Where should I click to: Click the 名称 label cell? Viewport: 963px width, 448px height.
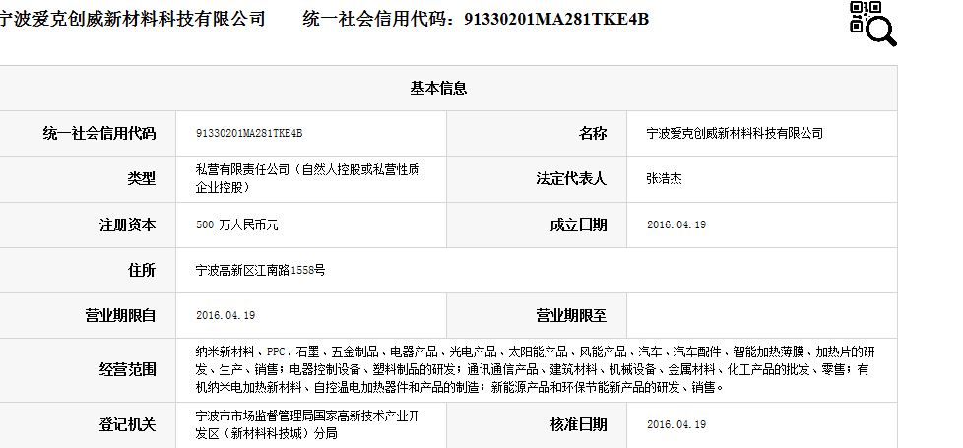(x=592, y=133)
